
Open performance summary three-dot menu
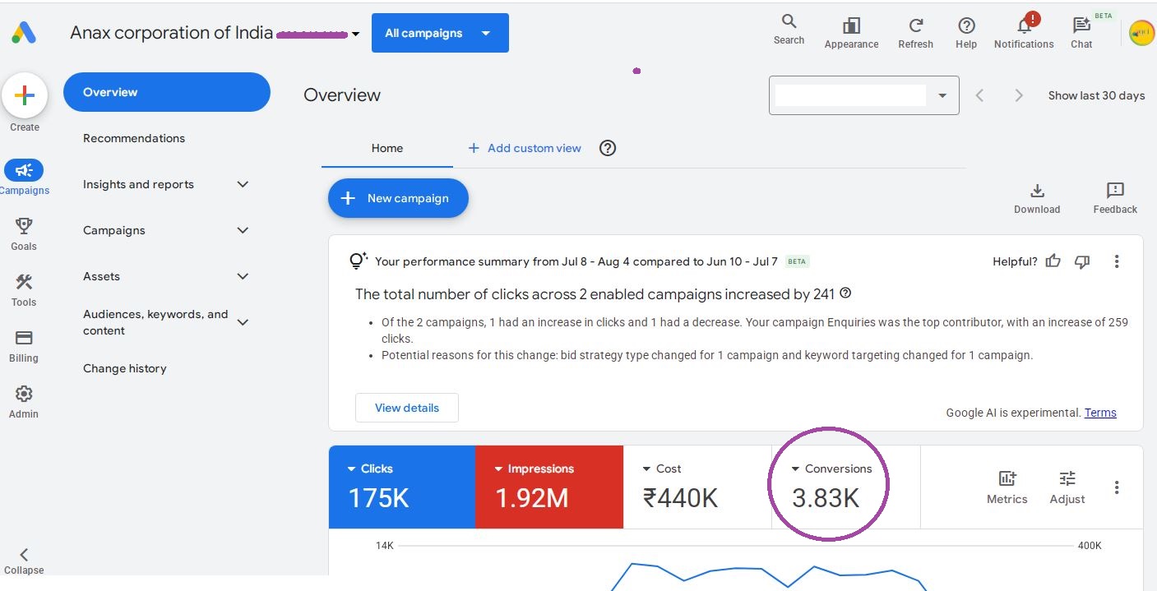(x=1117, y=261)
